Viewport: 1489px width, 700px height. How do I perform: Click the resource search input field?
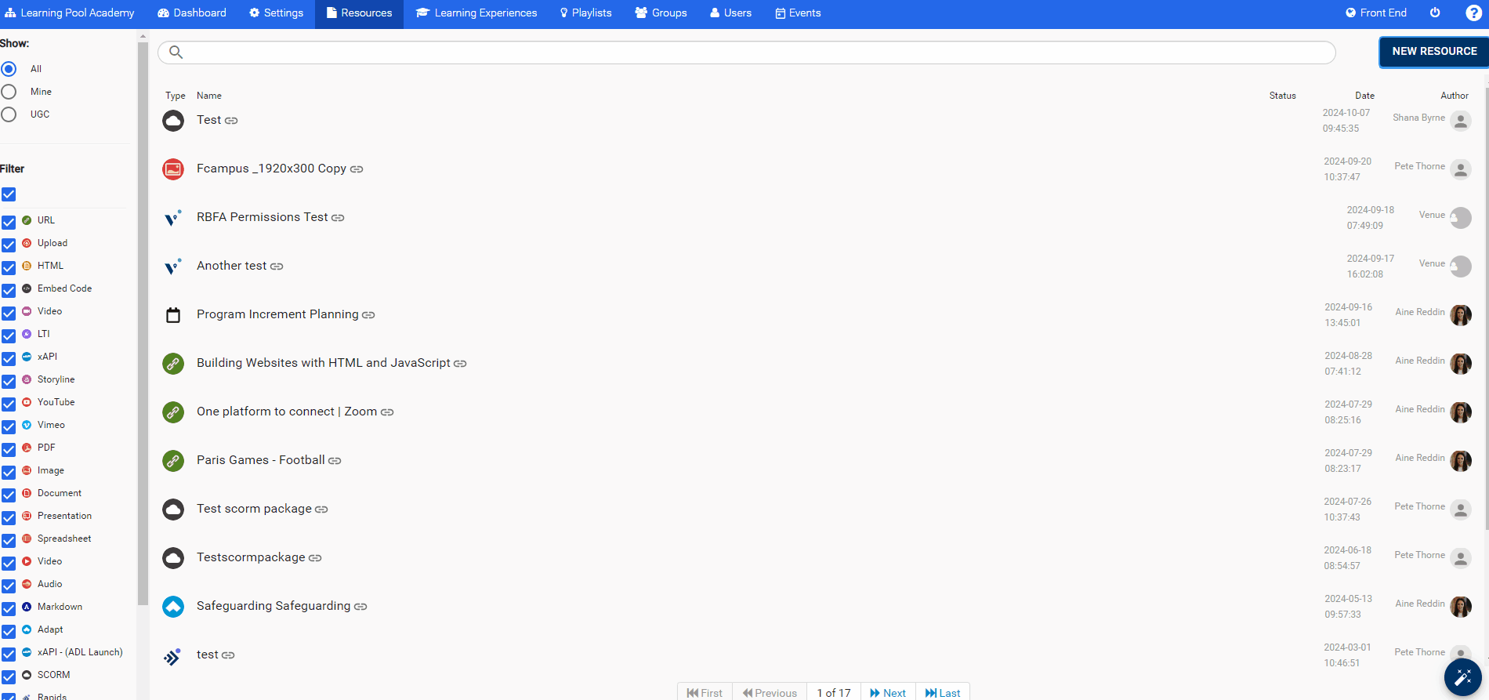[x=752, y=53]
